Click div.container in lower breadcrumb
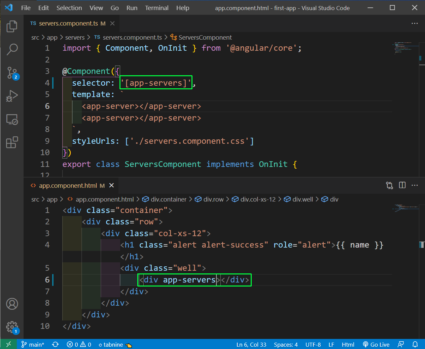The height and width of the screenshot is (349, 425). tap(164, 199)
